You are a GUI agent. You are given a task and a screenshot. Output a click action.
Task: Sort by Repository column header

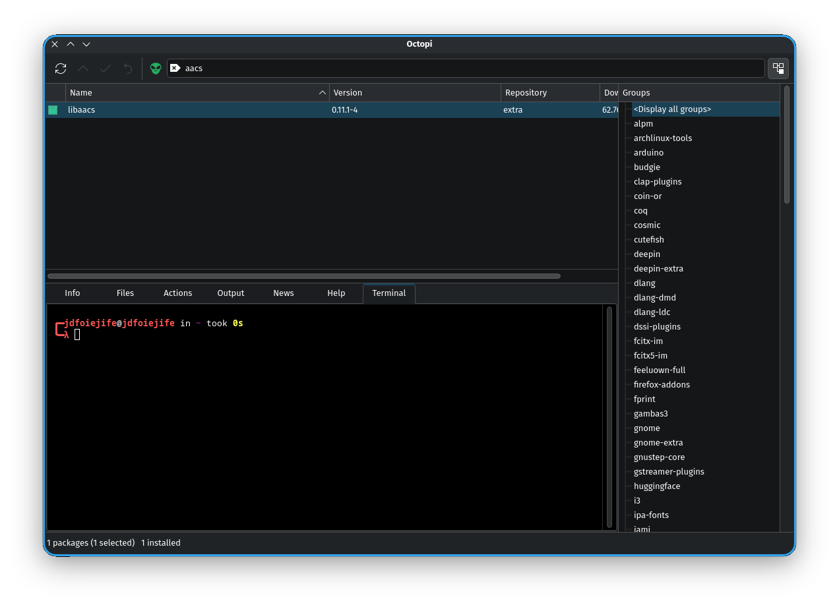[549, 93]
